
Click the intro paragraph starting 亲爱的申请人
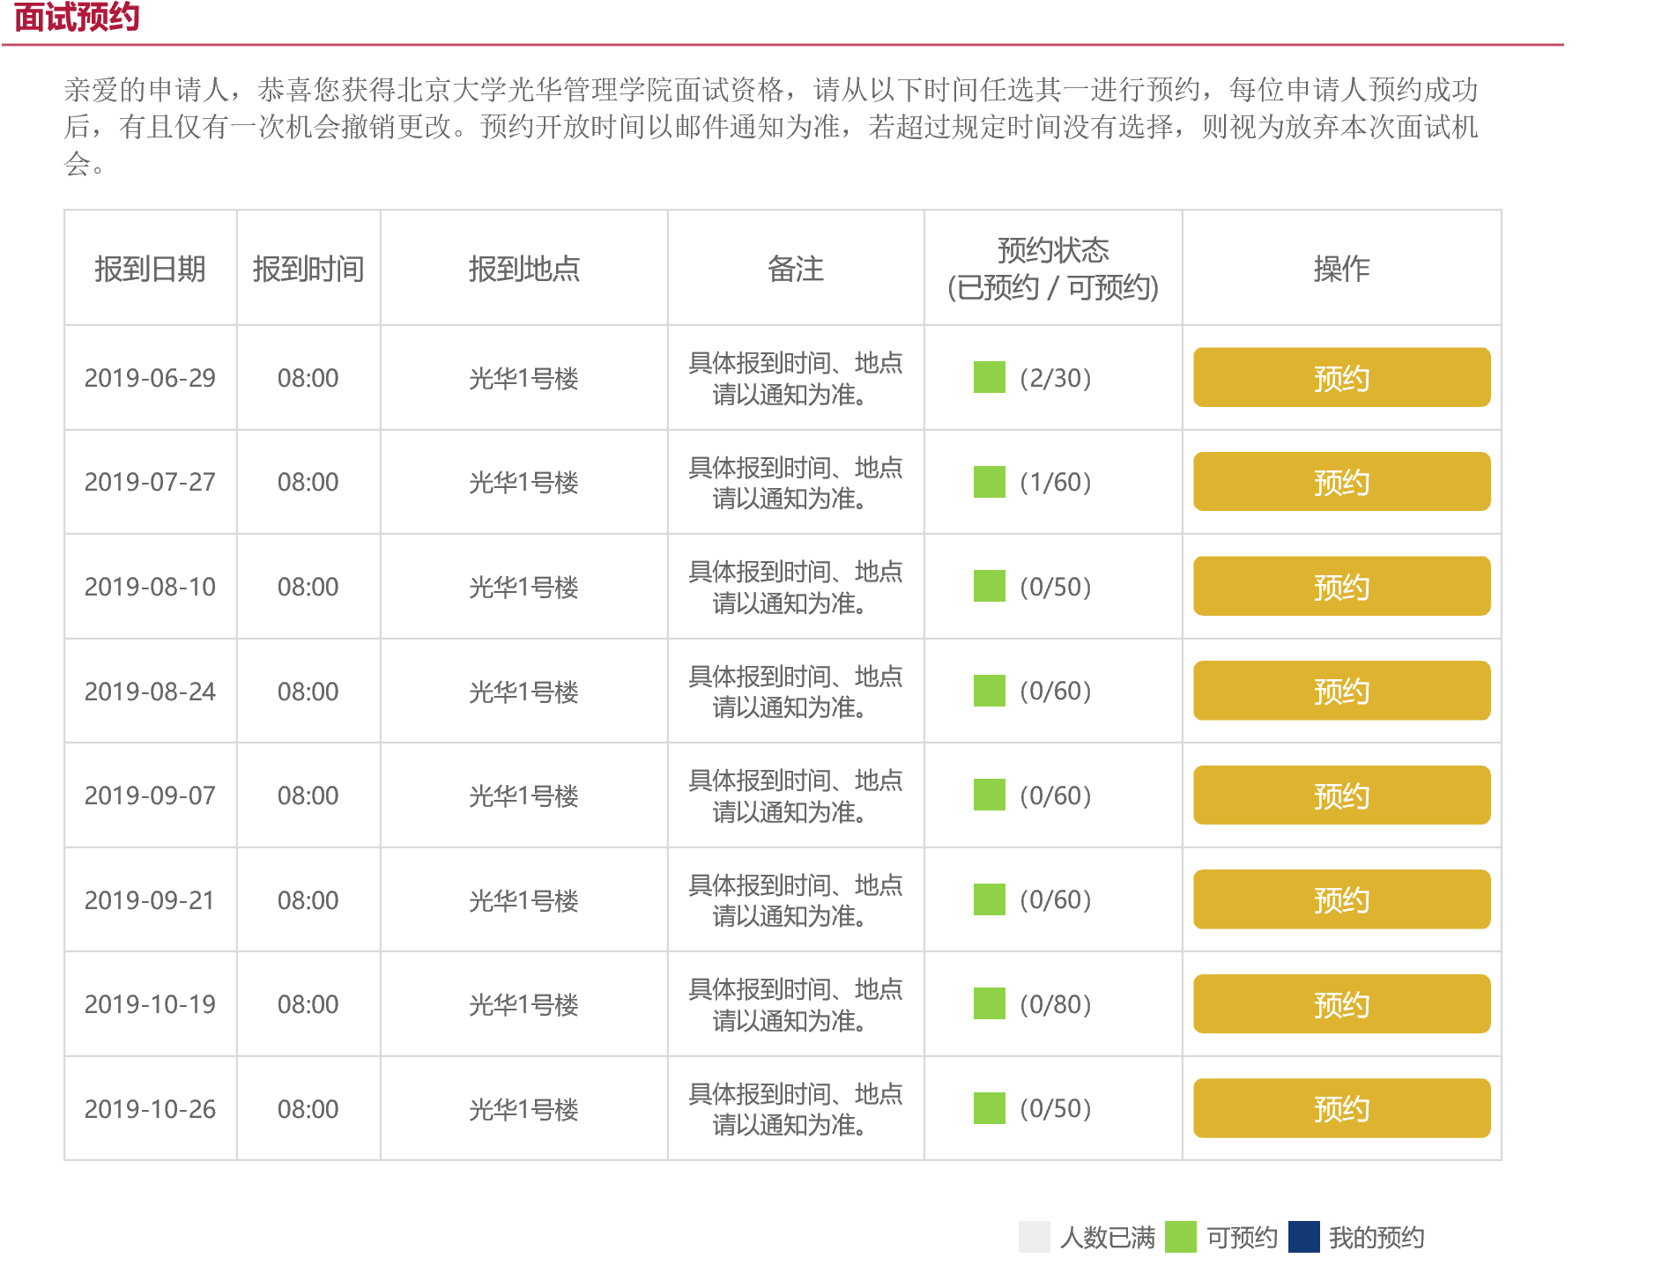coord(771,126)
